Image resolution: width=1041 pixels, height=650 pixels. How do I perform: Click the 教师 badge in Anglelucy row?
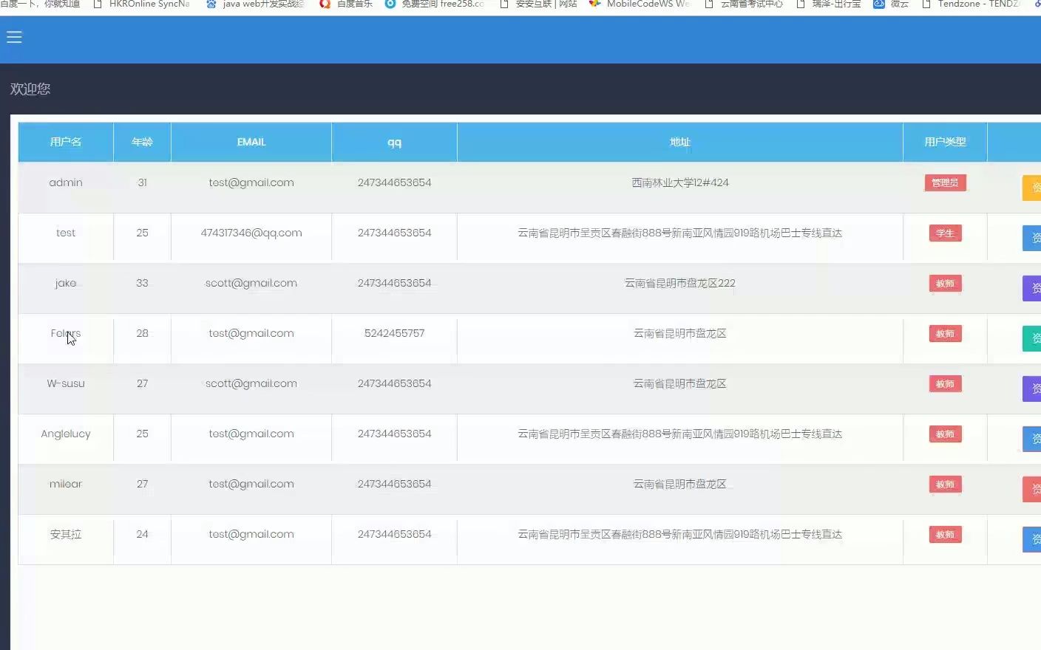tap(945, 434)
